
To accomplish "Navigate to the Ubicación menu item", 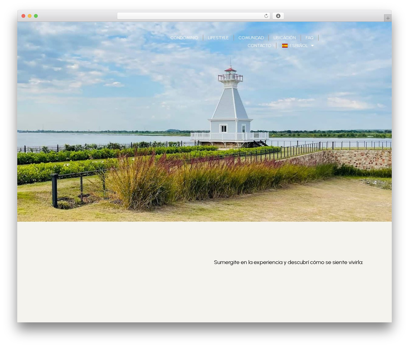I will tap(285, 38).
